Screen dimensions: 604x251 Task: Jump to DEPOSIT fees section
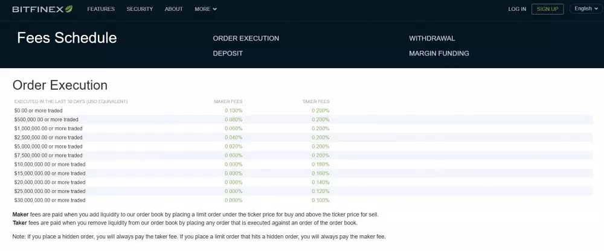coord(228,54)
